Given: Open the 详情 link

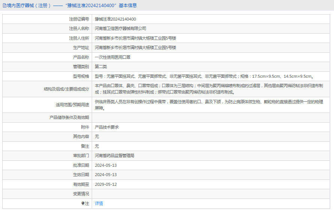Looking at the screenshot, I should coord(99,203).
